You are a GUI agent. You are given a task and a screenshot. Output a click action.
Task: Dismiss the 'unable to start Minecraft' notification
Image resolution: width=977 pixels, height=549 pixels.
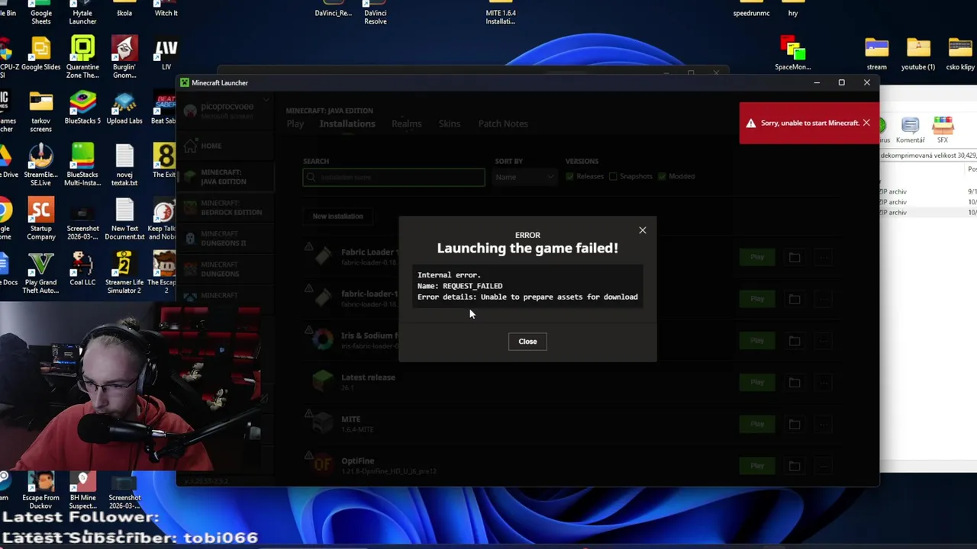[x=866, y=123]
